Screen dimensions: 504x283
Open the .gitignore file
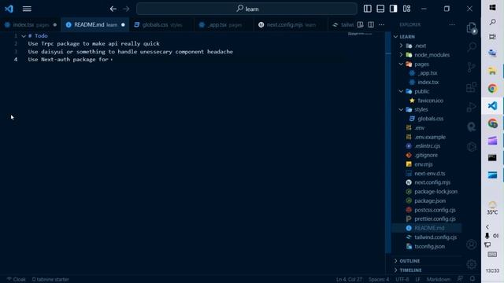426,156
